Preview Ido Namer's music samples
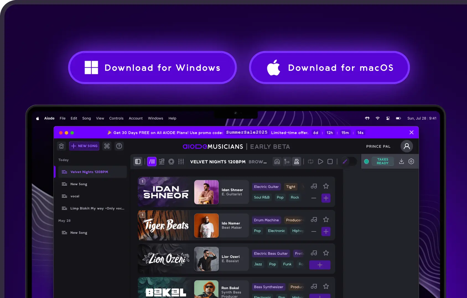 point(314,220)
